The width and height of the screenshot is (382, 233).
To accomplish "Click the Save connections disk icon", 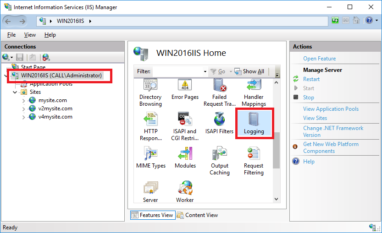I will (x=20, y=57).
